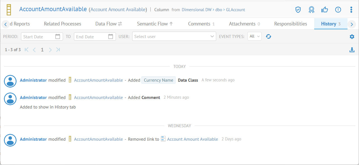
Task: Click the shield checkmark icon in header
Action: (x=298, y=10)
